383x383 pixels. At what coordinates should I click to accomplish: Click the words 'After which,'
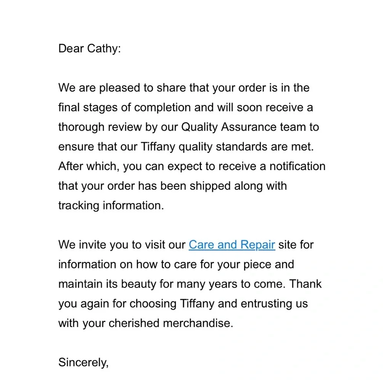[89, 166]
